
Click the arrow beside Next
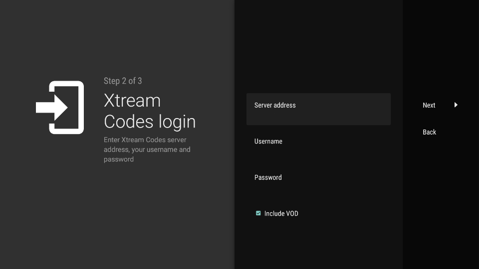click(x=456, y=105)
